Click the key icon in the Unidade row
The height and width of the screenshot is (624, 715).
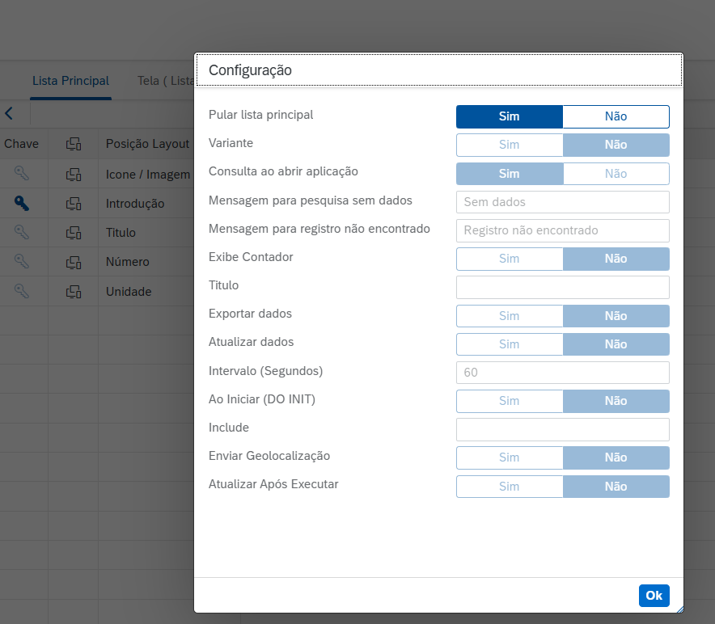click(x=21, y=291)
